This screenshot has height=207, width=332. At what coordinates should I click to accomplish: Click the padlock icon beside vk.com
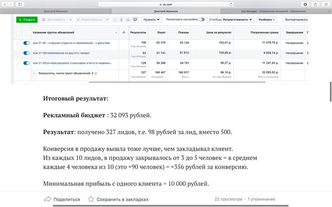[159, 4]
